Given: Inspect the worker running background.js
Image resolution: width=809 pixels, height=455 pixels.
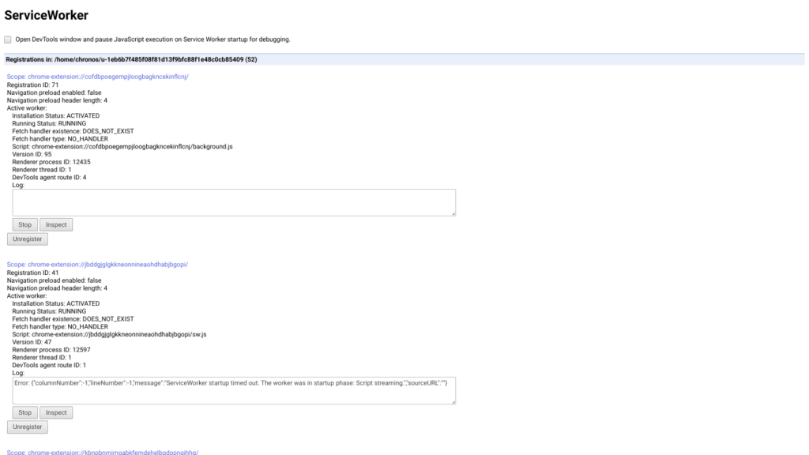Looking at the screenshot, I should (x=56, y=224).
